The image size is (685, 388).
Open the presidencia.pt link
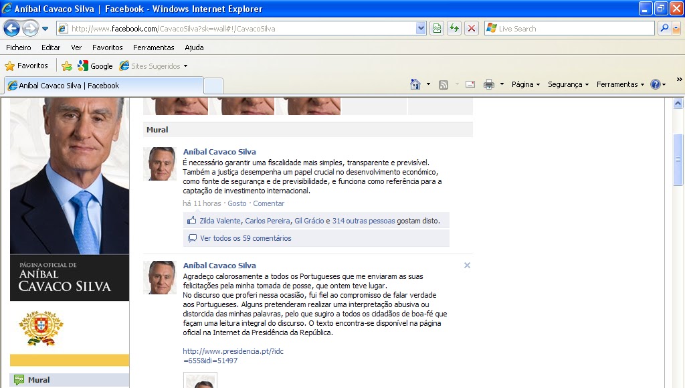point(233,356)
